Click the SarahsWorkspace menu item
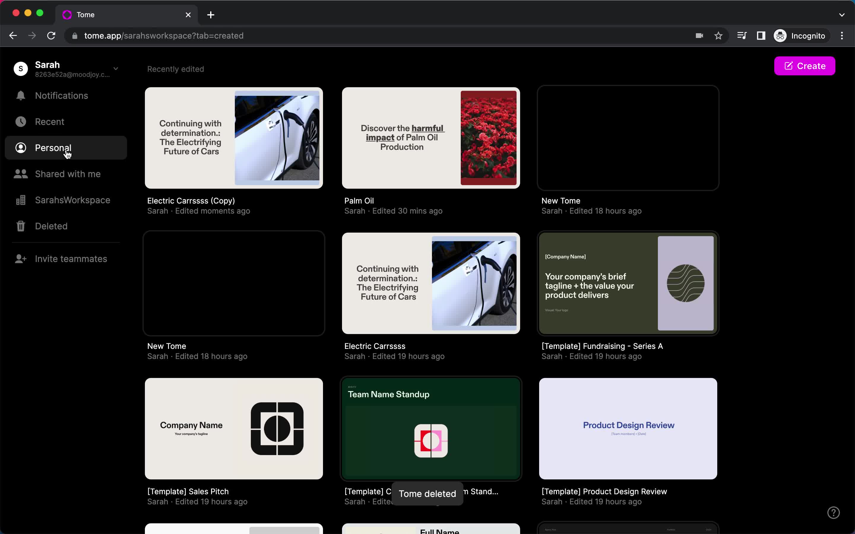Screen dimensions: 855x534 pyautogui.click(x=73, y=200)
